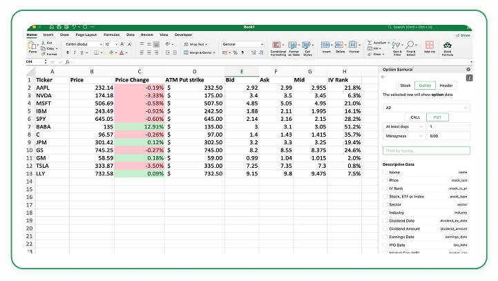Open the Moneyness dropdown

coord(403,136)
